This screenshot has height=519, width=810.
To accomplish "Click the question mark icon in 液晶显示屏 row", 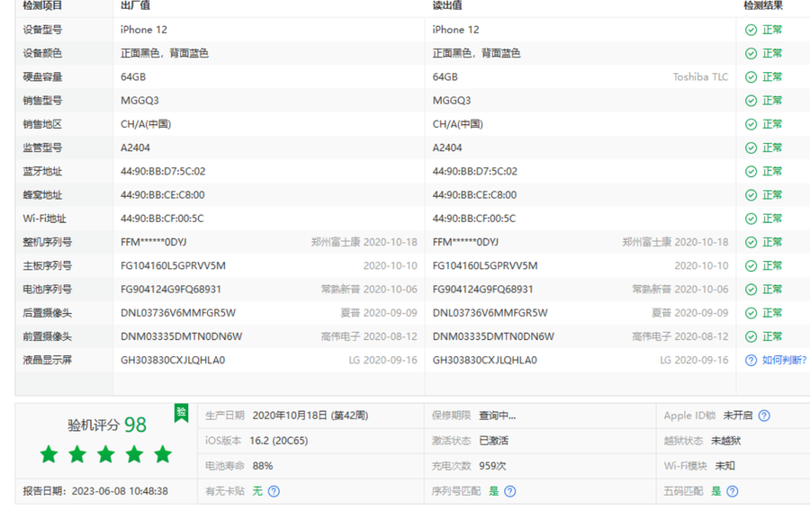I will [x=751, y=361].
